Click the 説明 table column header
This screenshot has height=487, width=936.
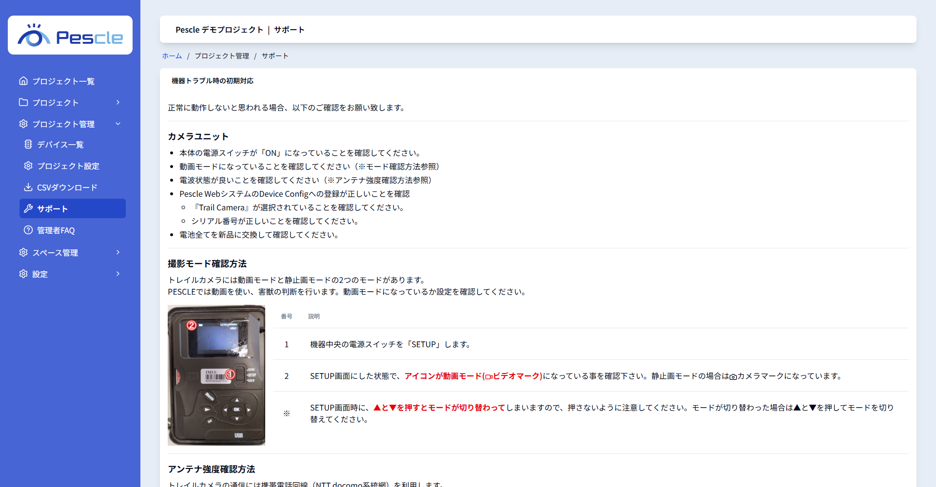314,317
